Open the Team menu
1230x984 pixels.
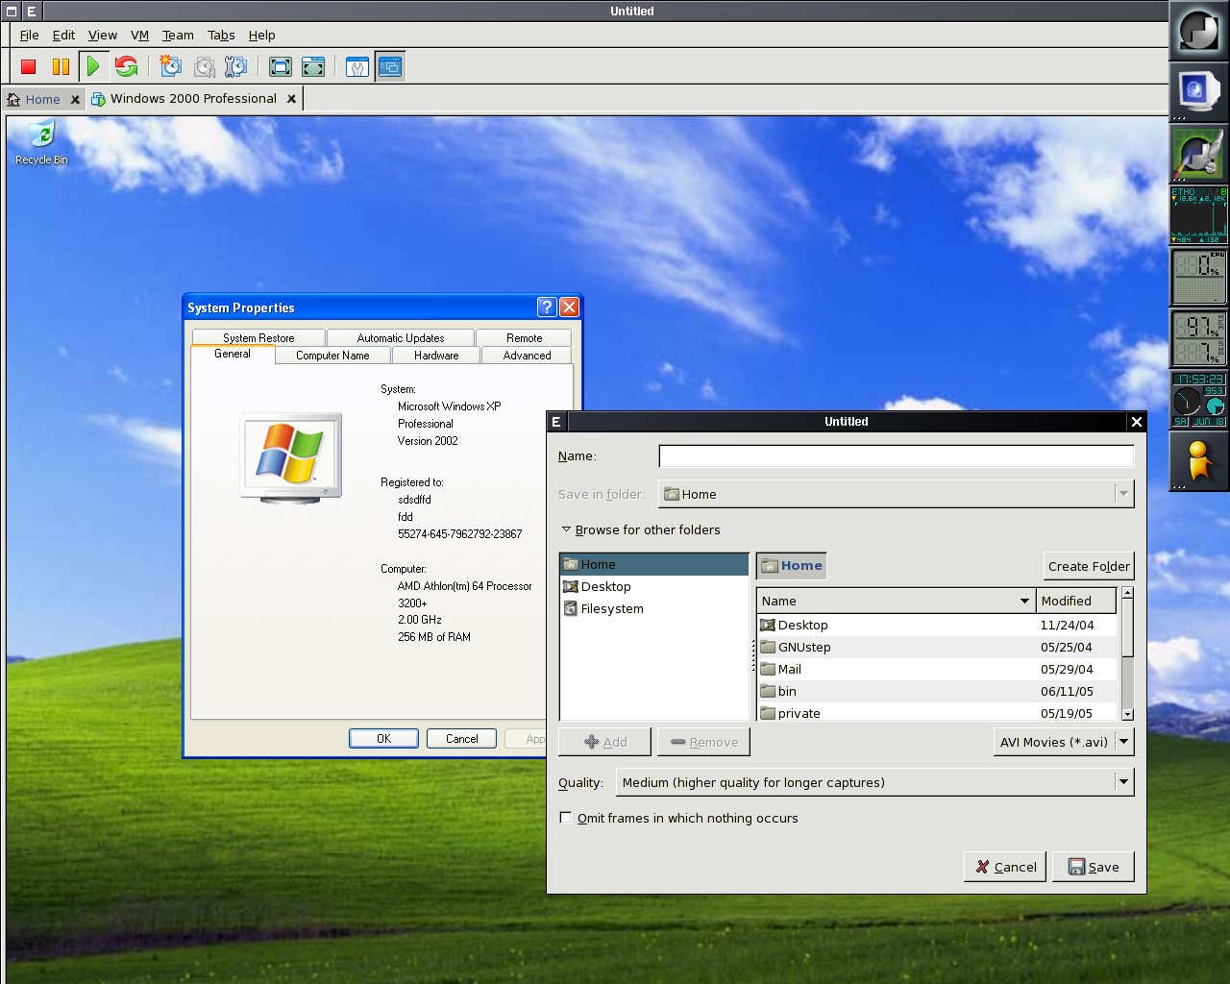[x=178, y=35]
